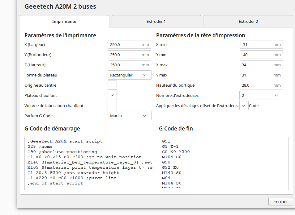
Task: Switch to the Imprimante tab
Action: (x=64, y=21)
